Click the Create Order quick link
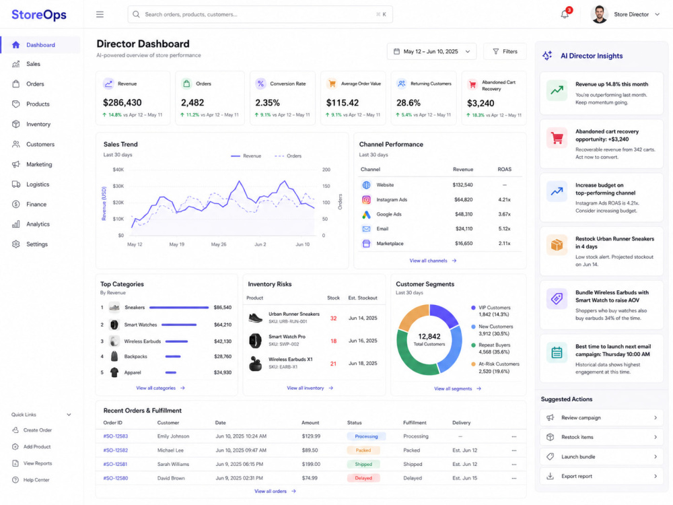 point(37,430)
